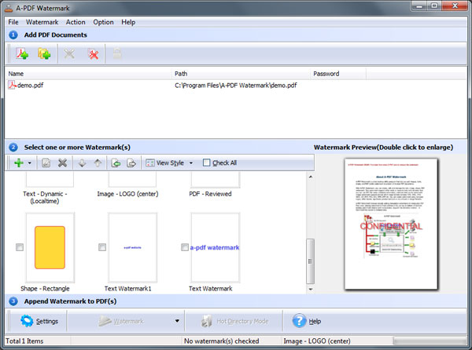Open the Action menu
Viewport: 472px width, 350px height.
click(x=76, y=22)
